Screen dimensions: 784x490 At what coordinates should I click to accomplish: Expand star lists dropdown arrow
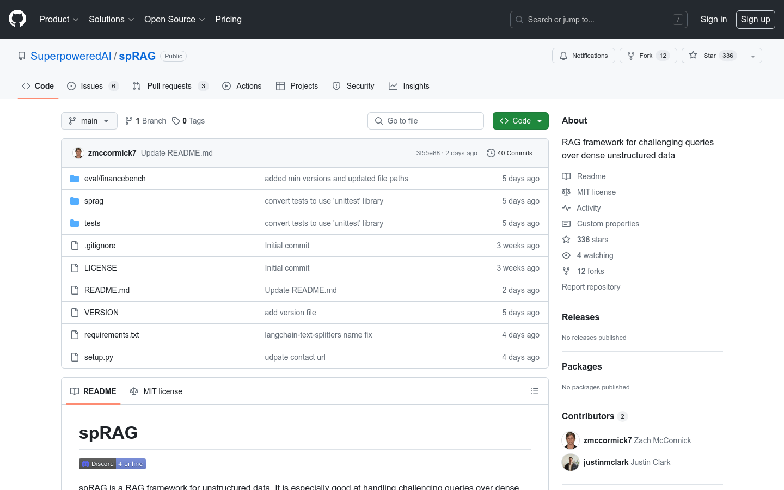[x=753, y=56]
